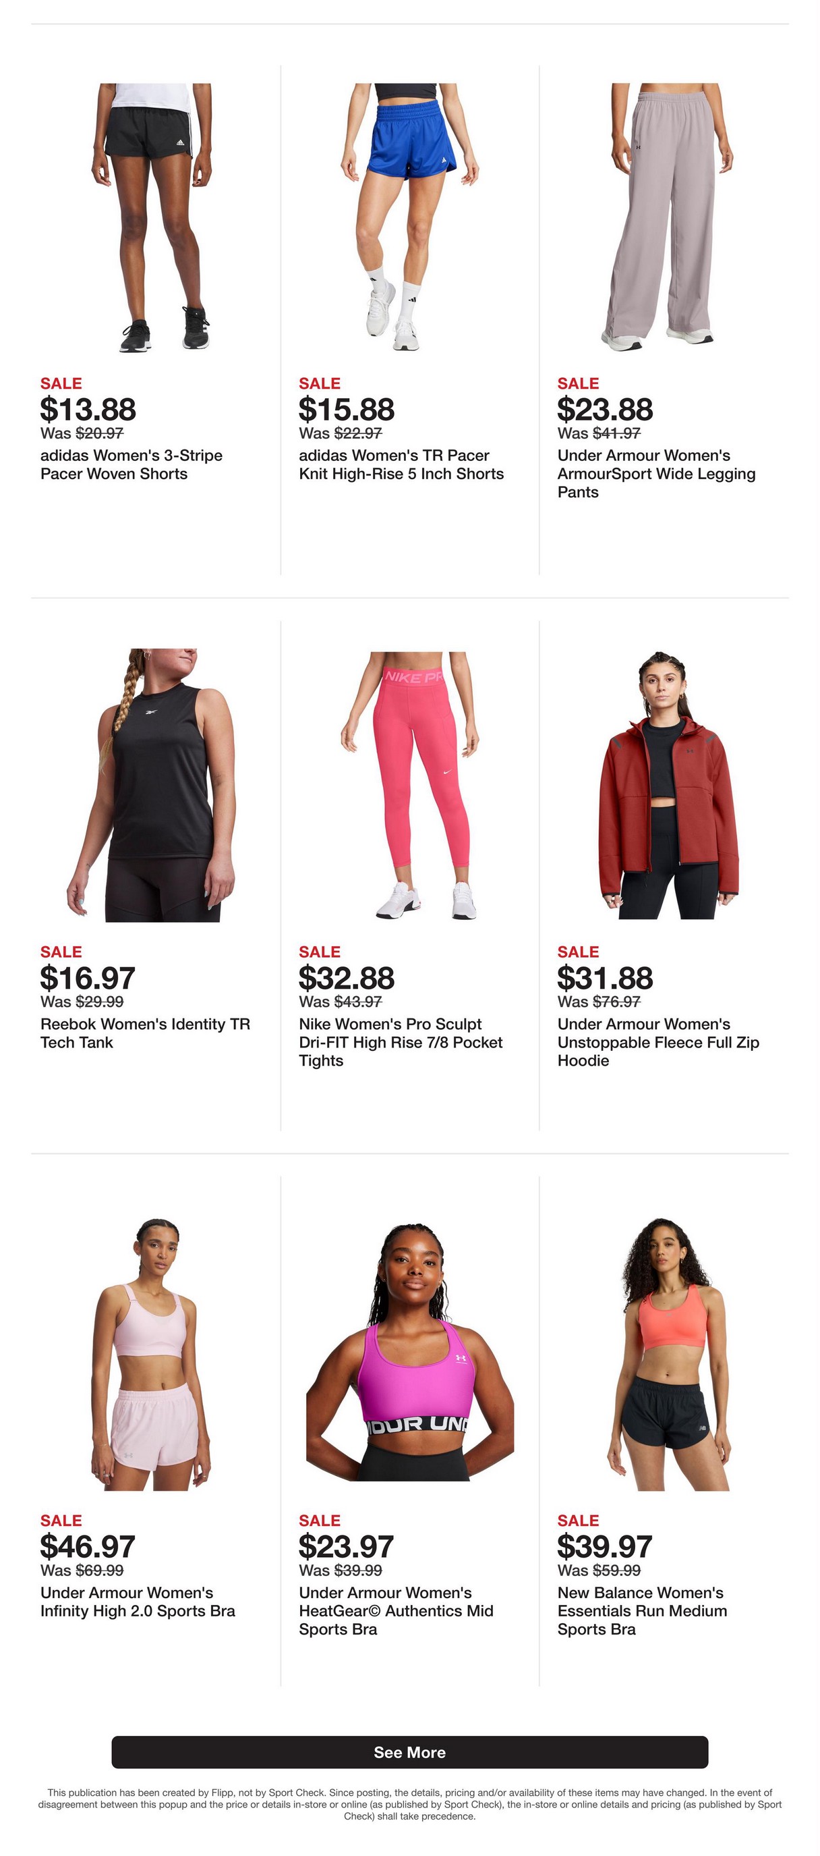Open the New Balance Essentials Run Medium Bra title
820x1856 pixels.
coord(642,1611)
